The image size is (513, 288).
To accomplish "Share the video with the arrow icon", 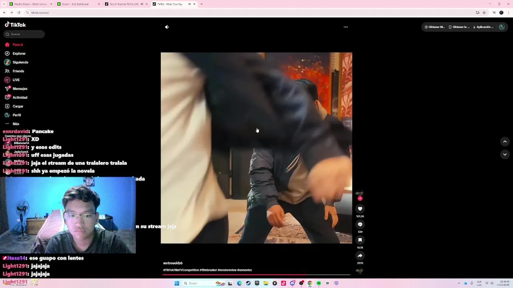I will click(360, 256).
